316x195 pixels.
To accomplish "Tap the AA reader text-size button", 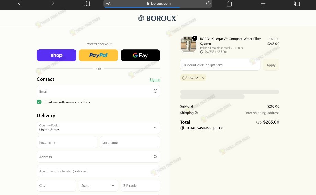I will click(x=108, y=4).
